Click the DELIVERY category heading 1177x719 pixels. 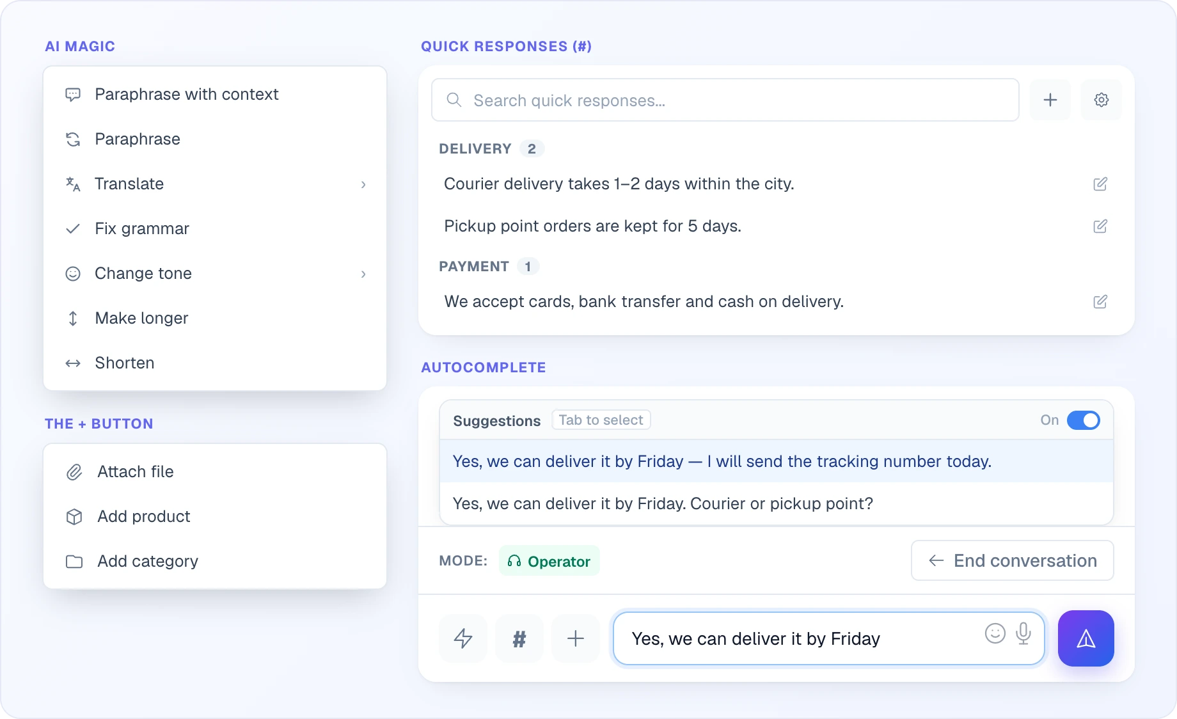point(475,149)
